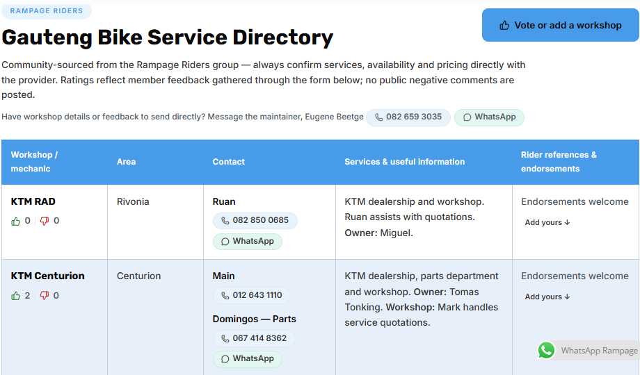
Task: Thumbs down KTM RAD workshop
Action: (44, 221)
